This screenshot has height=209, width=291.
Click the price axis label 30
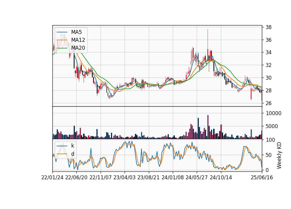(x=269, y=78)
